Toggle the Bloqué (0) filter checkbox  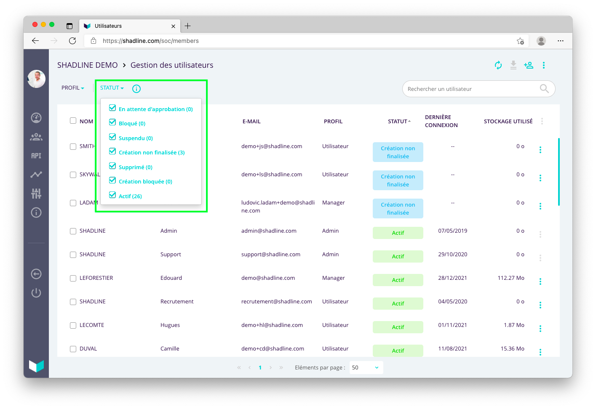click(x=112, y=122)
